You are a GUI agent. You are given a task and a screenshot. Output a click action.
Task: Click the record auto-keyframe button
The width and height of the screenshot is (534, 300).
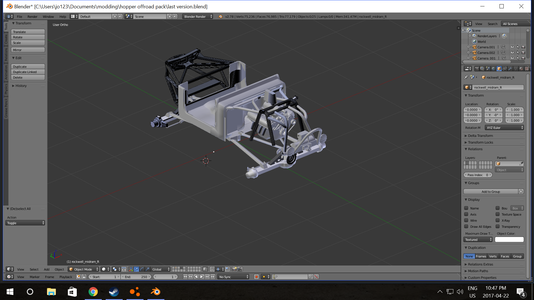click(x=256, y=277)
